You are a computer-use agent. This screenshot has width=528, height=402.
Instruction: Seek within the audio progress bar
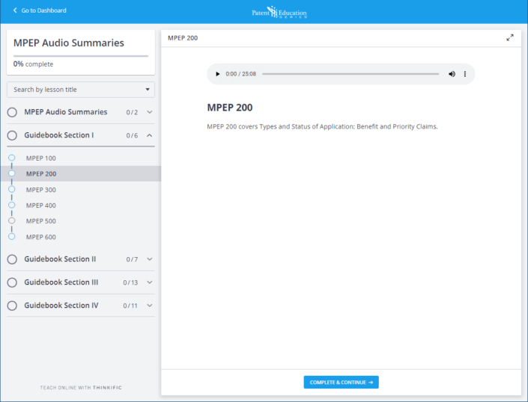351,74
